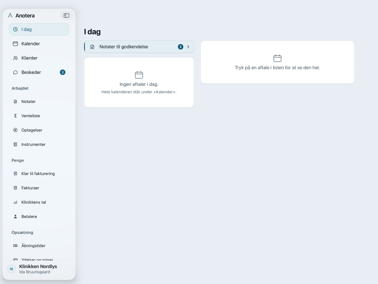Click the Klinikkens tal bar chart icon
Image resolution: width=378 pixels, height=284 pixels.
click(x=15, y=202)
